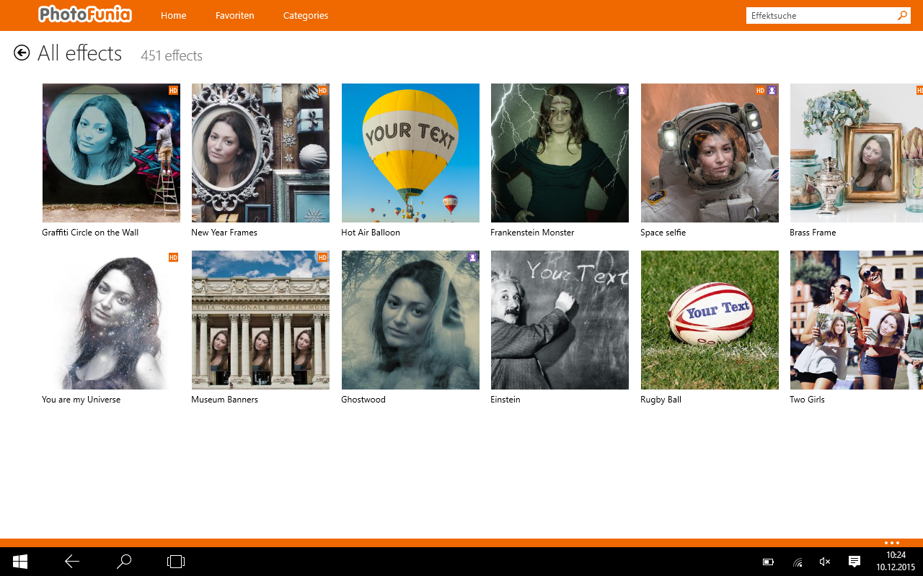Image resolution: width=923 pixels, height=576 pixels.
Task: Click the people badge on Ghostwood thumbnail
Action: 472,257
